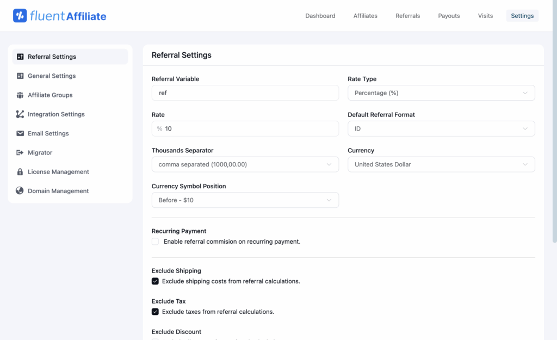This screenshot has width=557, height=340.
Task: Open License Management via the lock icon
Action: pos(20,171)
